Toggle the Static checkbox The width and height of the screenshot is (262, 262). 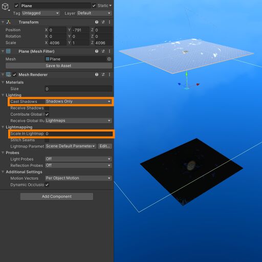tap(94, 6)
